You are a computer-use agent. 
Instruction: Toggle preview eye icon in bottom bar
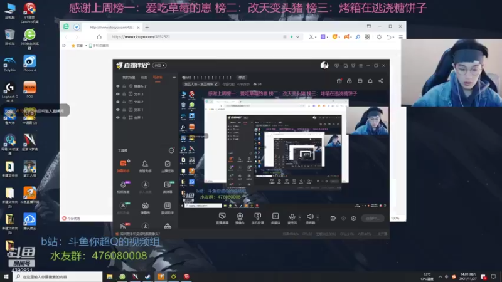(343, 218)
